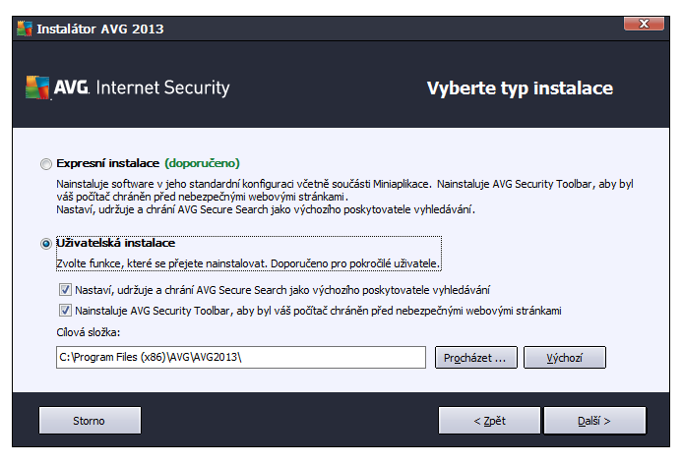Select the Uživatelská instalace radio button

pos(46,244)
